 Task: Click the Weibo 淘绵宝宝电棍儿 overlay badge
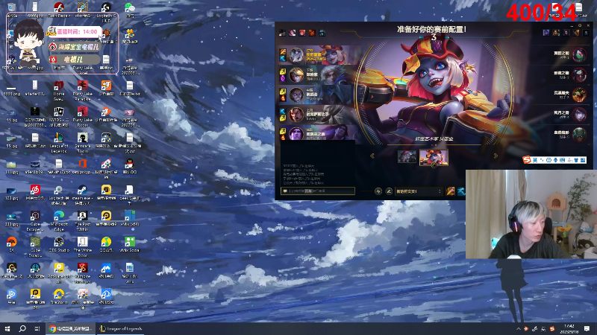point(75,46)
